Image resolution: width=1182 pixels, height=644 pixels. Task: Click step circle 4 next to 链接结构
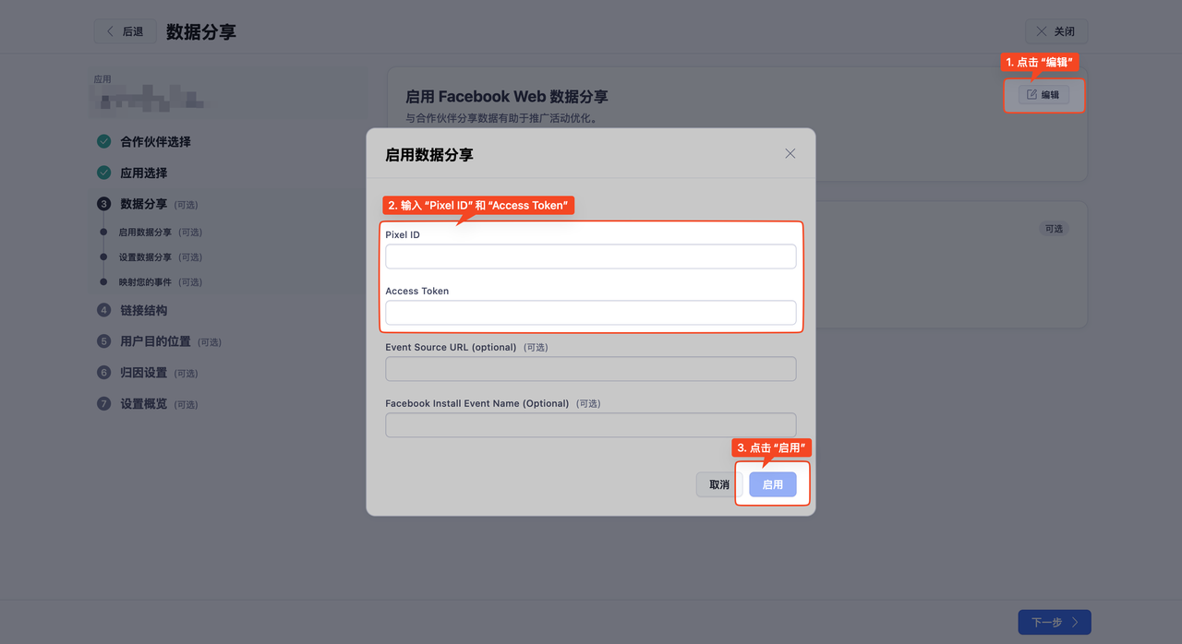pyautogui.click(x=103, y=310)
